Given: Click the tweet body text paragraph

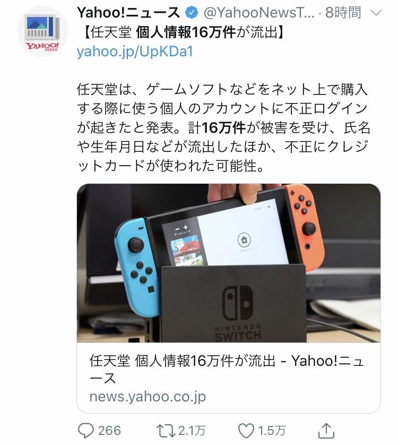Looking at the screenshot, I should point(223,127).
